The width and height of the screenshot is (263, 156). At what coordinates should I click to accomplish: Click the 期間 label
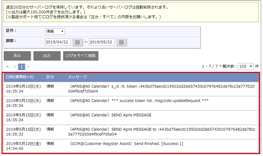tap(11, 41)
